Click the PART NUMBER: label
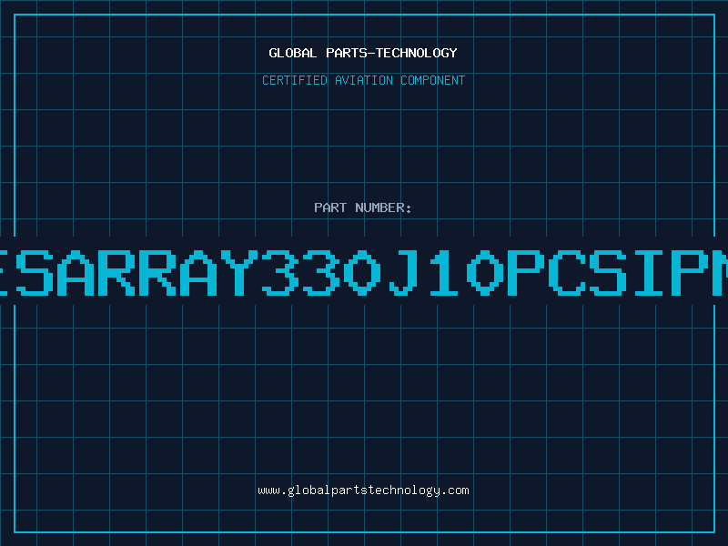Image resolution: width=728 pixels, height=546 pixels. point(363,207)
